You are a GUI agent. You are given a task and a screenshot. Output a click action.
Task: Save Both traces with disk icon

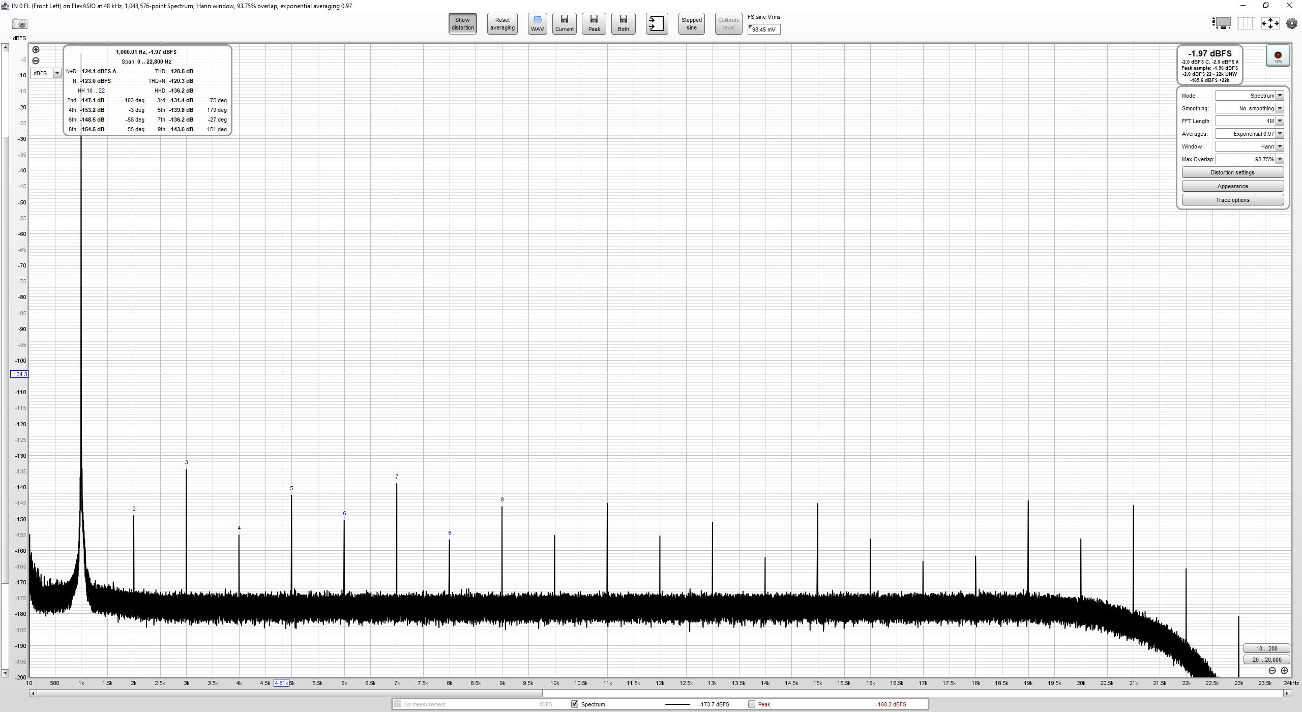623,24
